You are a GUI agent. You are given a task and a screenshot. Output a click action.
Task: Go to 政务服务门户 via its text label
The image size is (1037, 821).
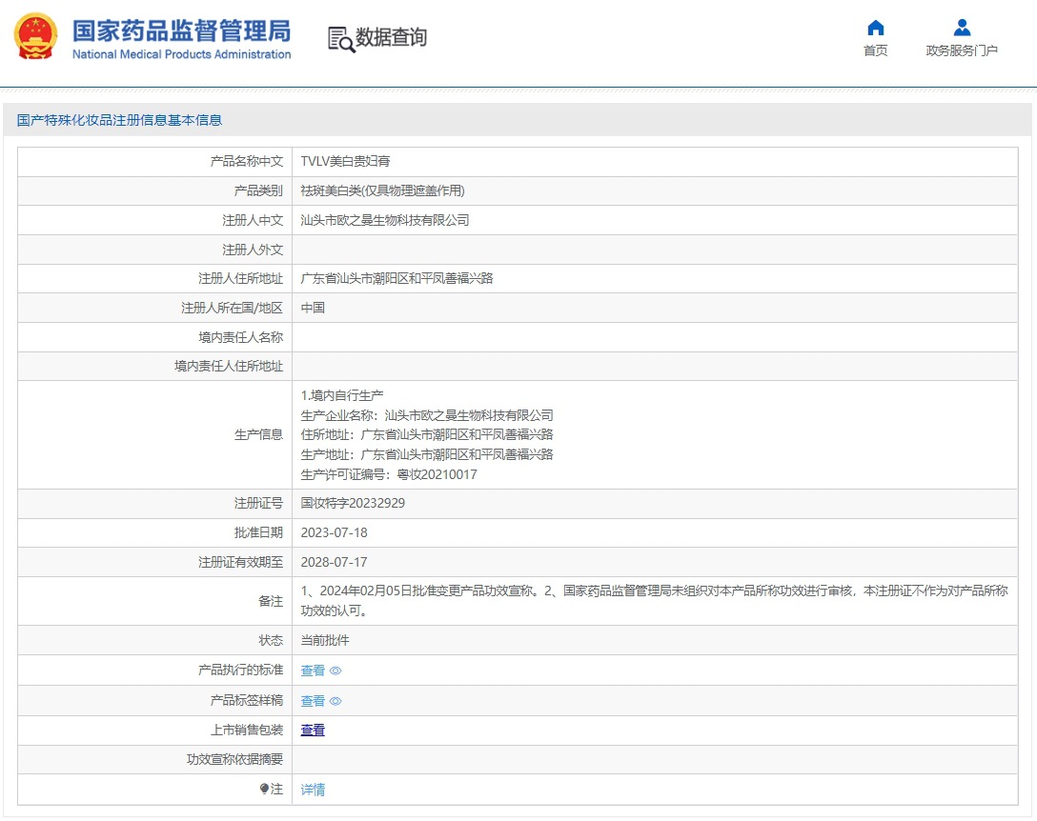point(962,51)
